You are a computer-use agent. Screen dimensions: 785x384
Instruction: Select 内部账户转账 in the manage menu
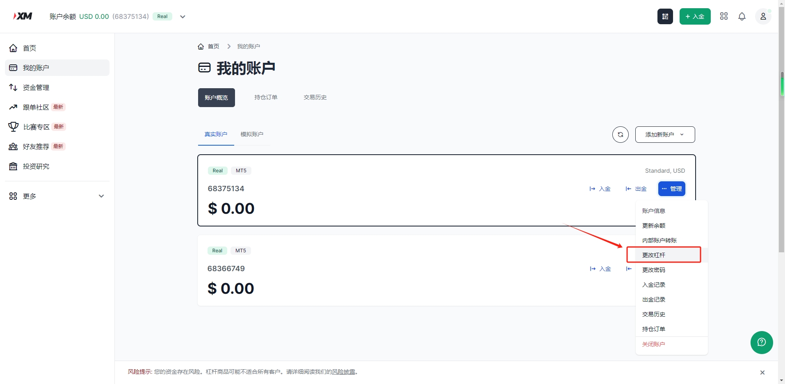coord(672,240)
